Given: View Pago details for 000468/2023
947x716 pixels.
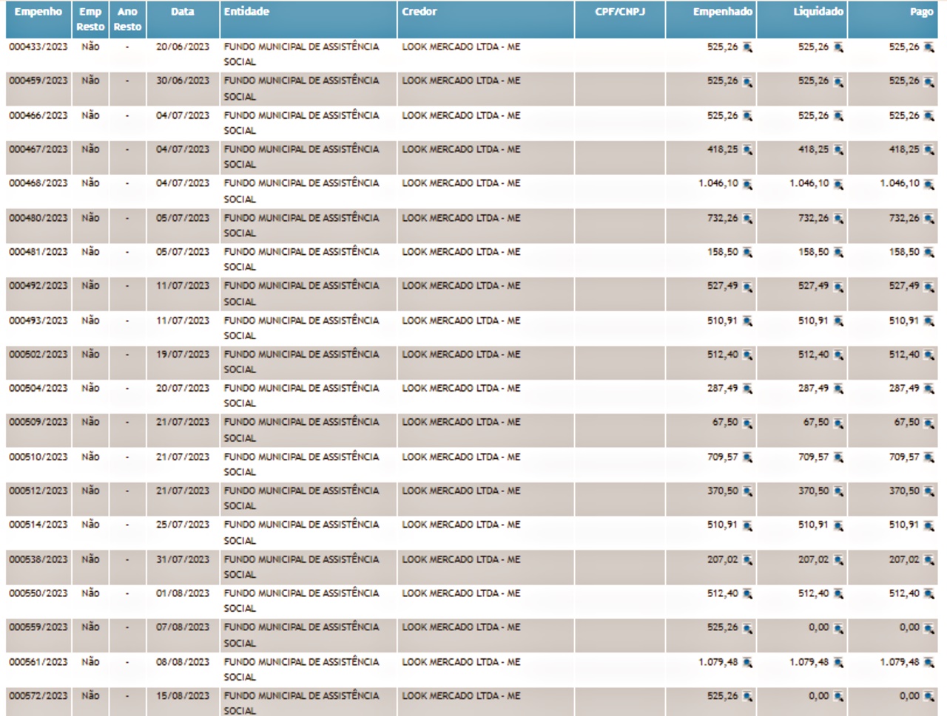Looking at the screenshot, I should [929, 184].
